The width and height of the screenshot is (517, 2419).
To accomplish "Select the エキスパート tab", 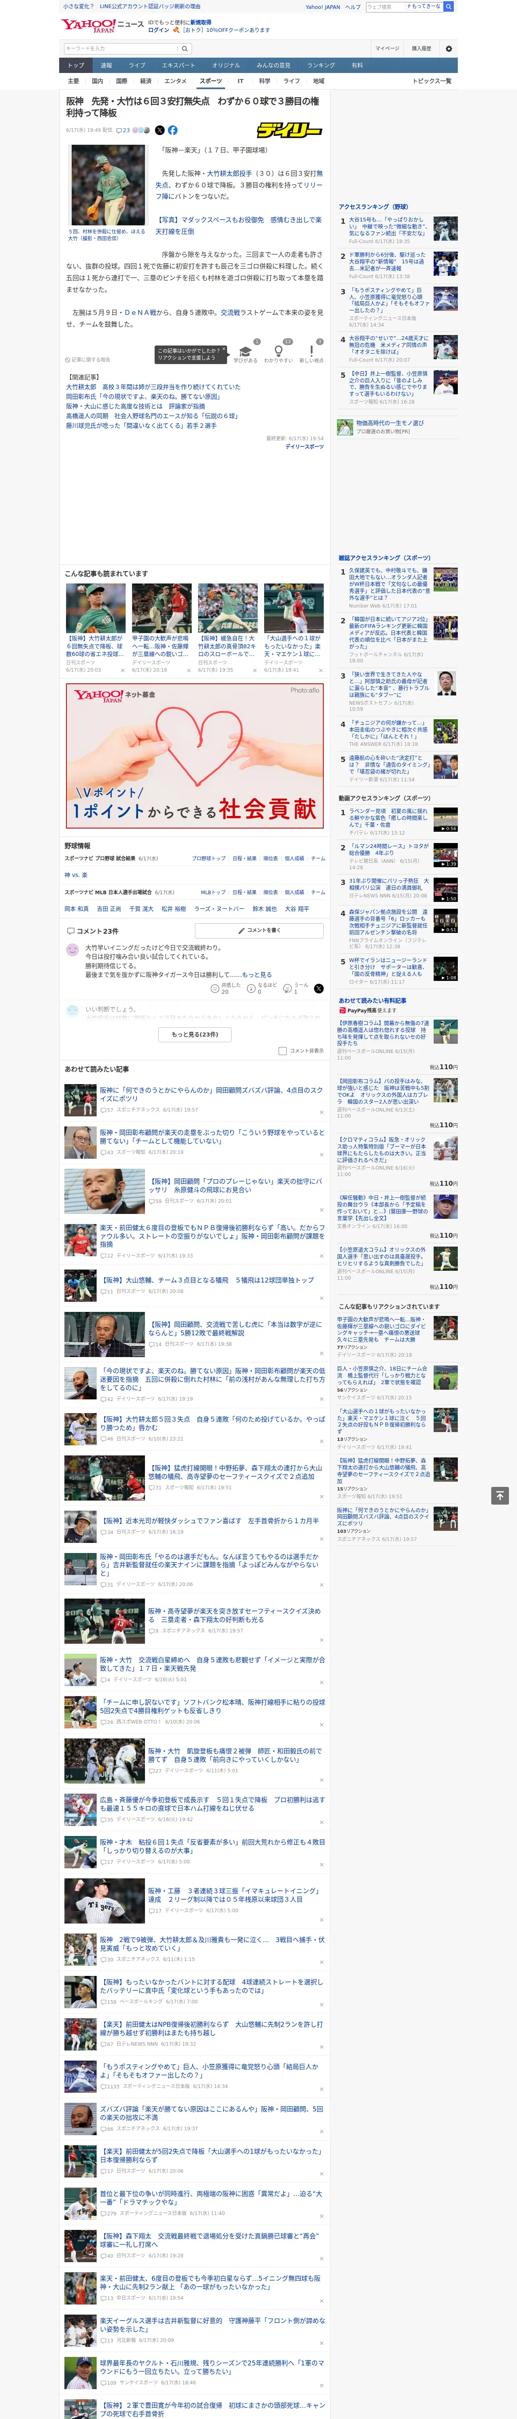I will [178, 66].
